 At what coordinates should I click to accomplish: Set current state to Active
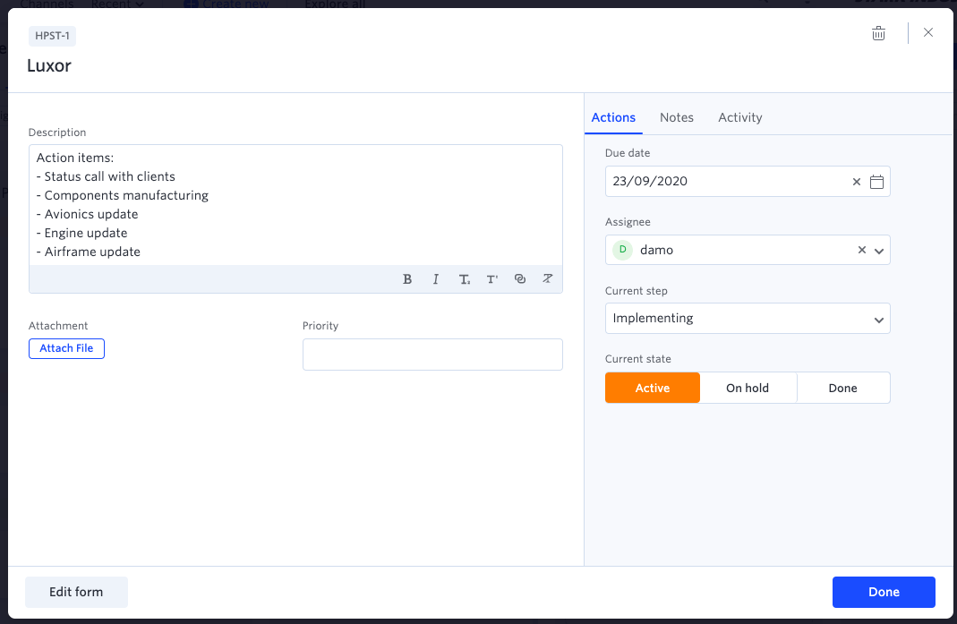pos(653,388)
